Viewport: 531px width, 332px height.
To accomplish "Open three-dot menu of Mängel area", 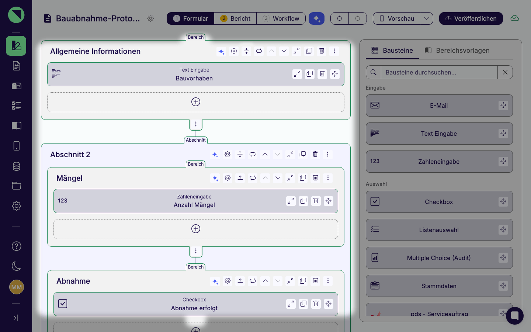I will click(328, 178).
